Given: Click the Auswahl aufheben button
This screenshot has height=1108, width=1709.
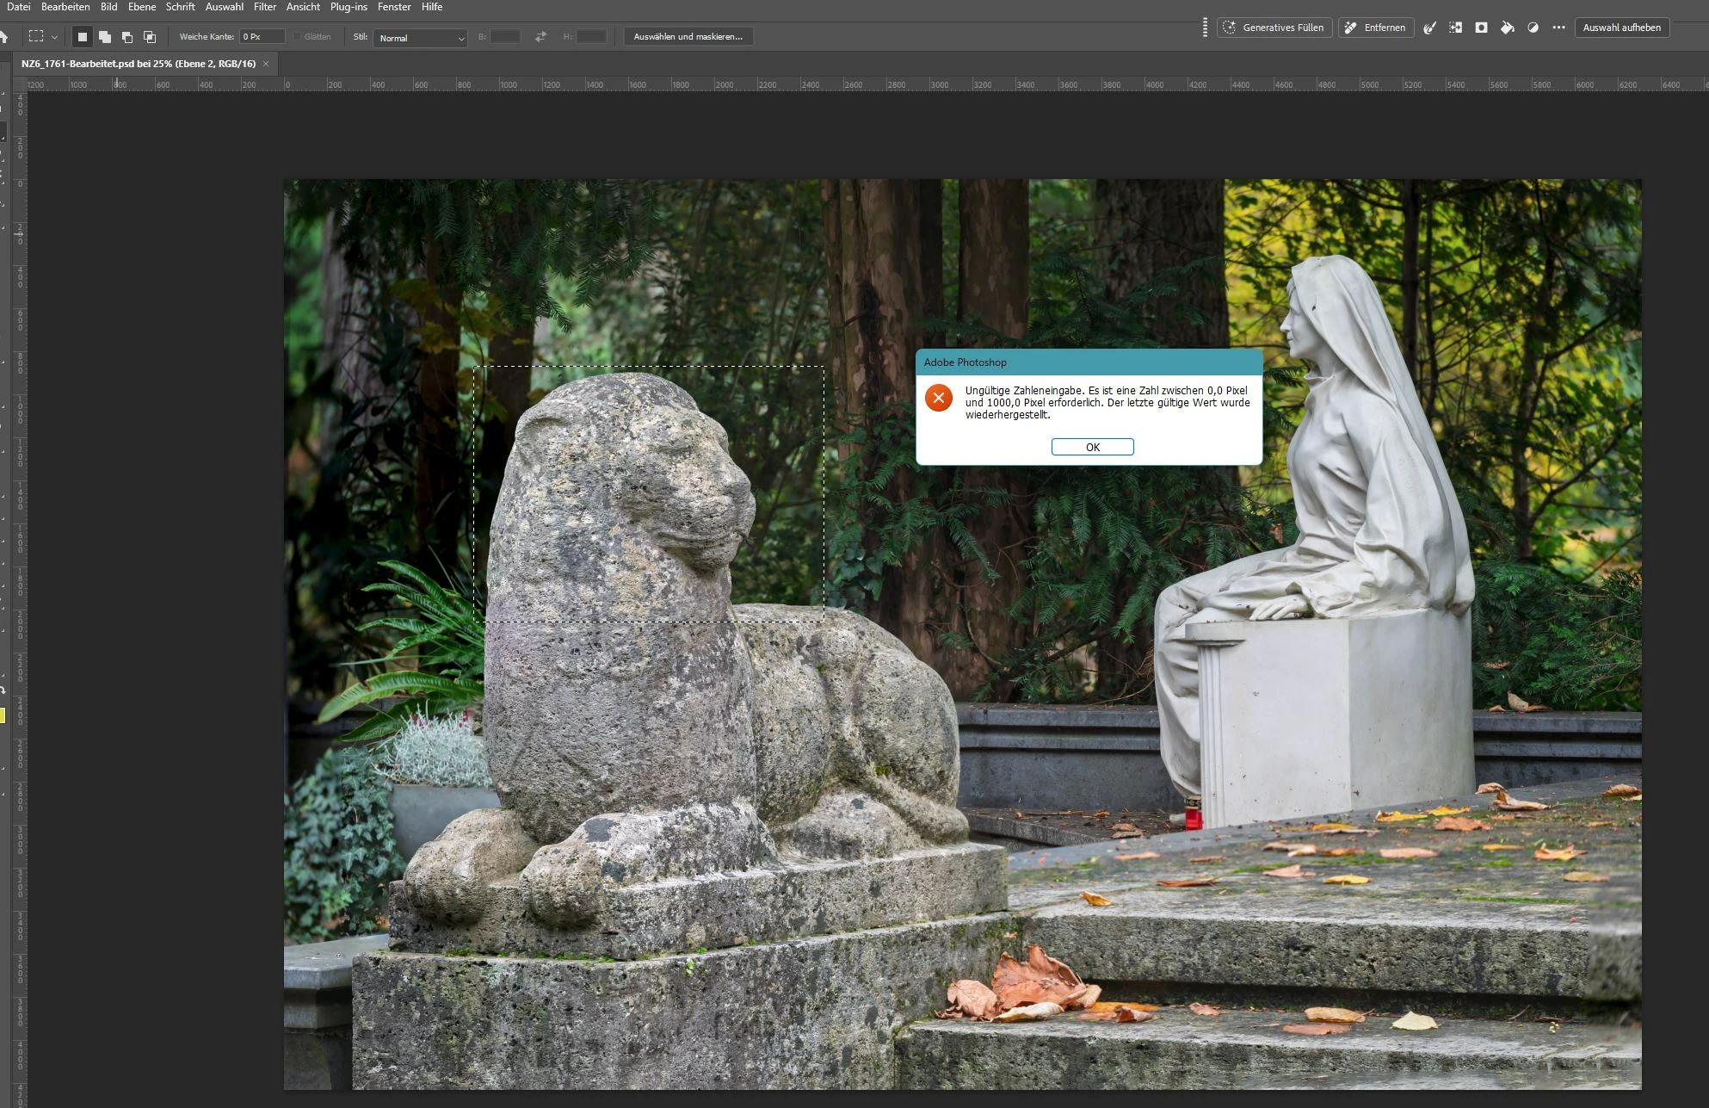Looking at the screenshot, I should pyautogui.click(x=1621, y=28).
